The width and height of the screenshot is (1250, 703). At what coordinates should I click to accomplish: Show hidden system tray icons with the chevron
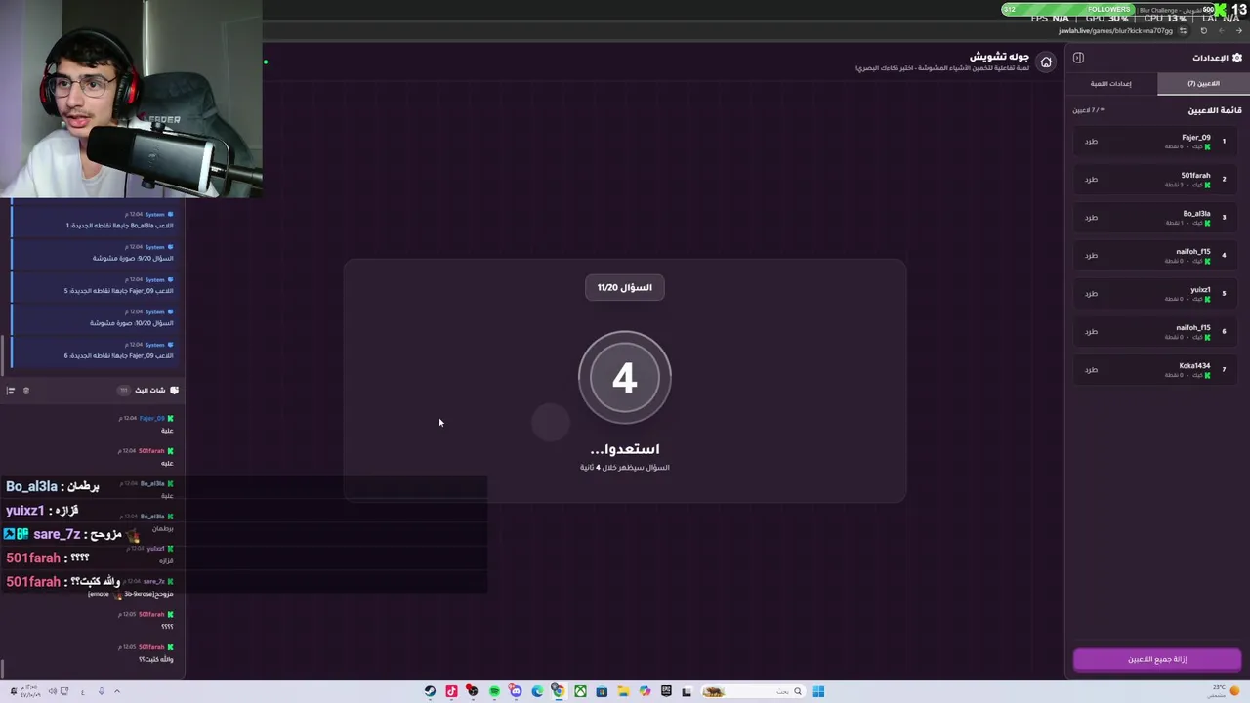tap(116, 692)
